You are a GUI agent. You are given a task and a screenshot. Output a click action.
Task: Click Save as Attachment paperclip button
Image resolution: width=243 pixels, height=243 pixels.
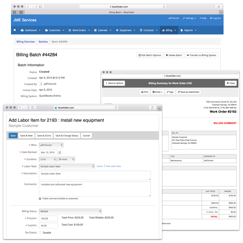188,92
